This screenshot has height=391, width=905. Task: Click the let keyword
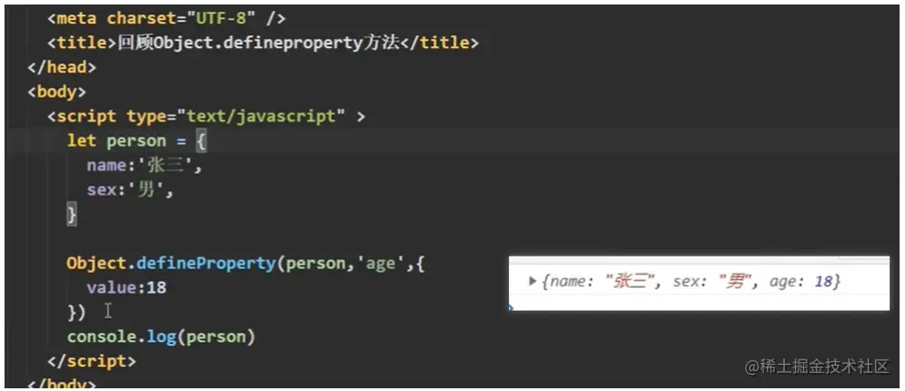82,140
